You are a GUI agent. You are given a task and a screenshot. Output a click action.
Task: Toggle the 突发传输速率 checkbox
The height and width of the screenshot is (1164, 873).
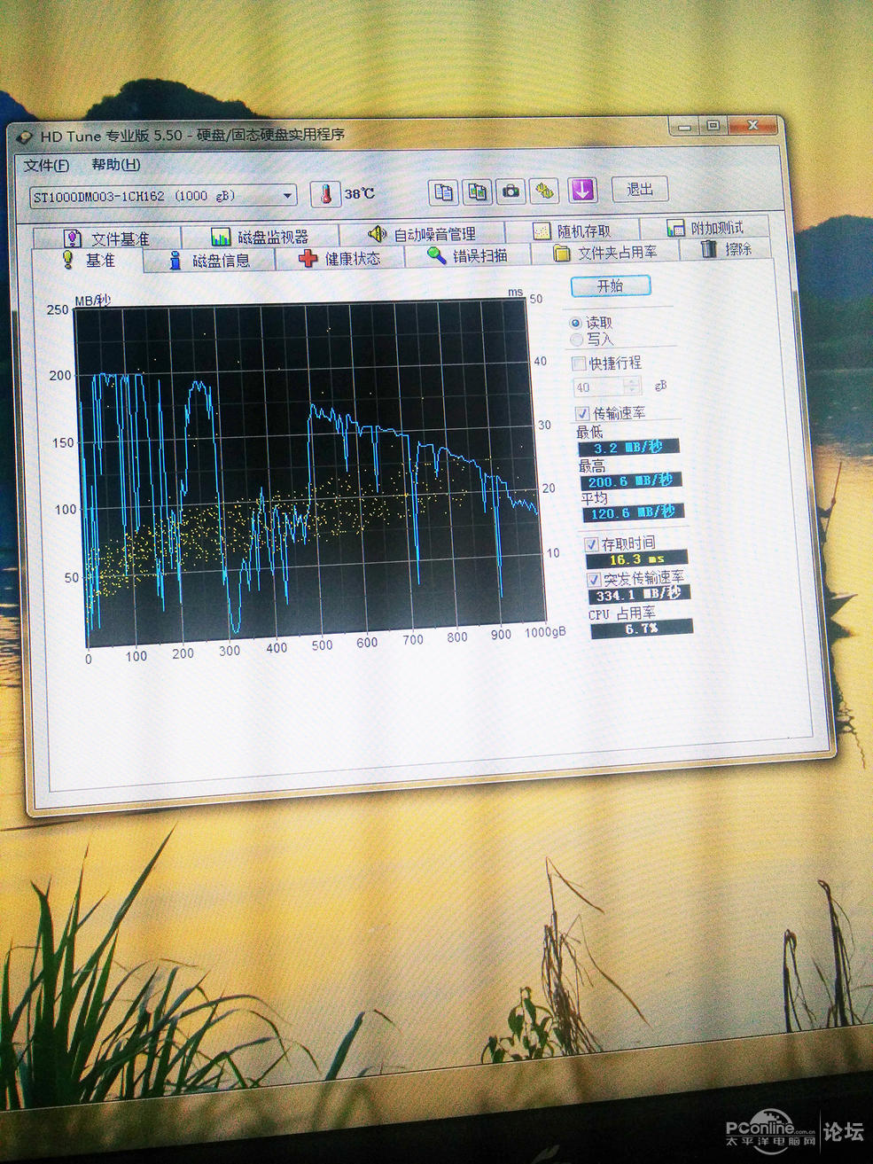point(594,580)
